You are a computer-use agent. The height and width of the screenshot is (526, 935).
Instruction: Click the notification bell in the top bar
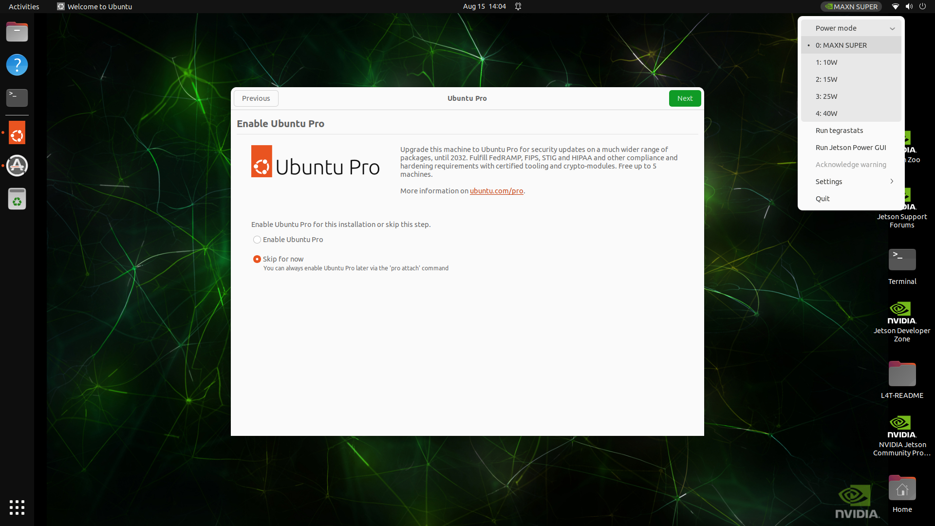pos(518,6)
